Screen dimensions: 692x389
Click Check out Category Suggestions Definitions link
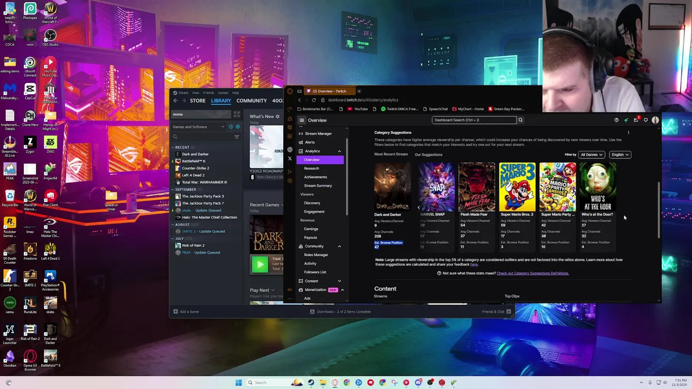pos(533,273)
